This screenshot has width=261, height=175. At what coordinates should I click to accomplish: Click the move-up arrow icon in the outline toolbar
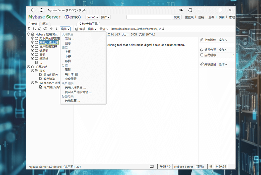coord(51,29)
